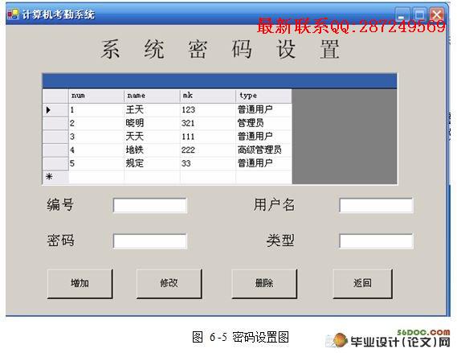The width and height of the screenshot is (457, 353).
Task: Focus the 编号 input field
Action: click(150, 205)
